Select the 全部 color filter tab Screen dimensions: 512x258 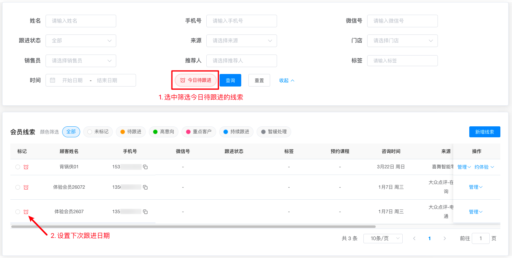pos(71,132)
